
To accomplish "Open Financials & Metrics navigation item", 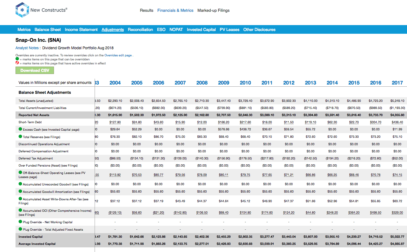I will coord(175,11).
